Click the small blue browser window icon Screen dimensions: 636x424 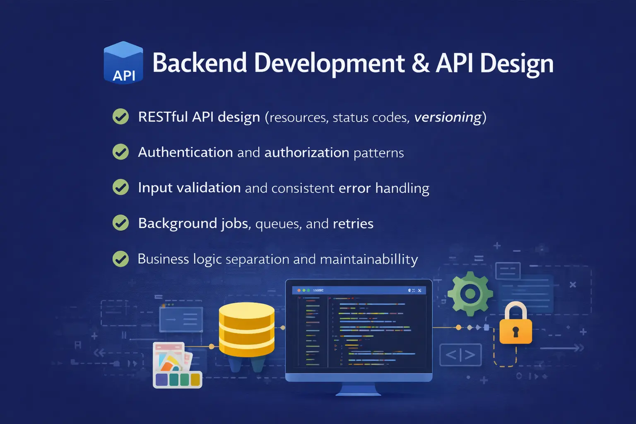coord(181,319)
